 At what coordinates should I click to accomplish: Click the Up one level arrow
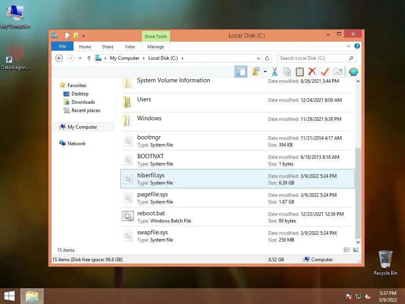tap(89, 58)
